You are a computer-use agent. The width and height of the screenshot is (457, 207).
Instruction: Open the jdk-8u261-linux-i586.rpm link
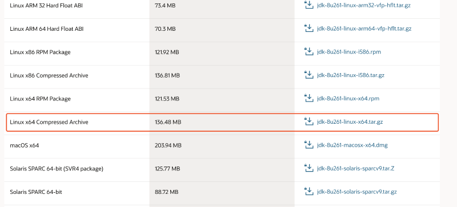349,52
